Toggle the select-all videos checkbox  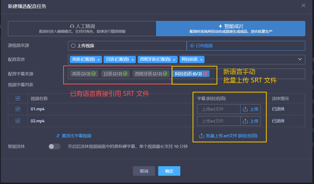(18, 99)
